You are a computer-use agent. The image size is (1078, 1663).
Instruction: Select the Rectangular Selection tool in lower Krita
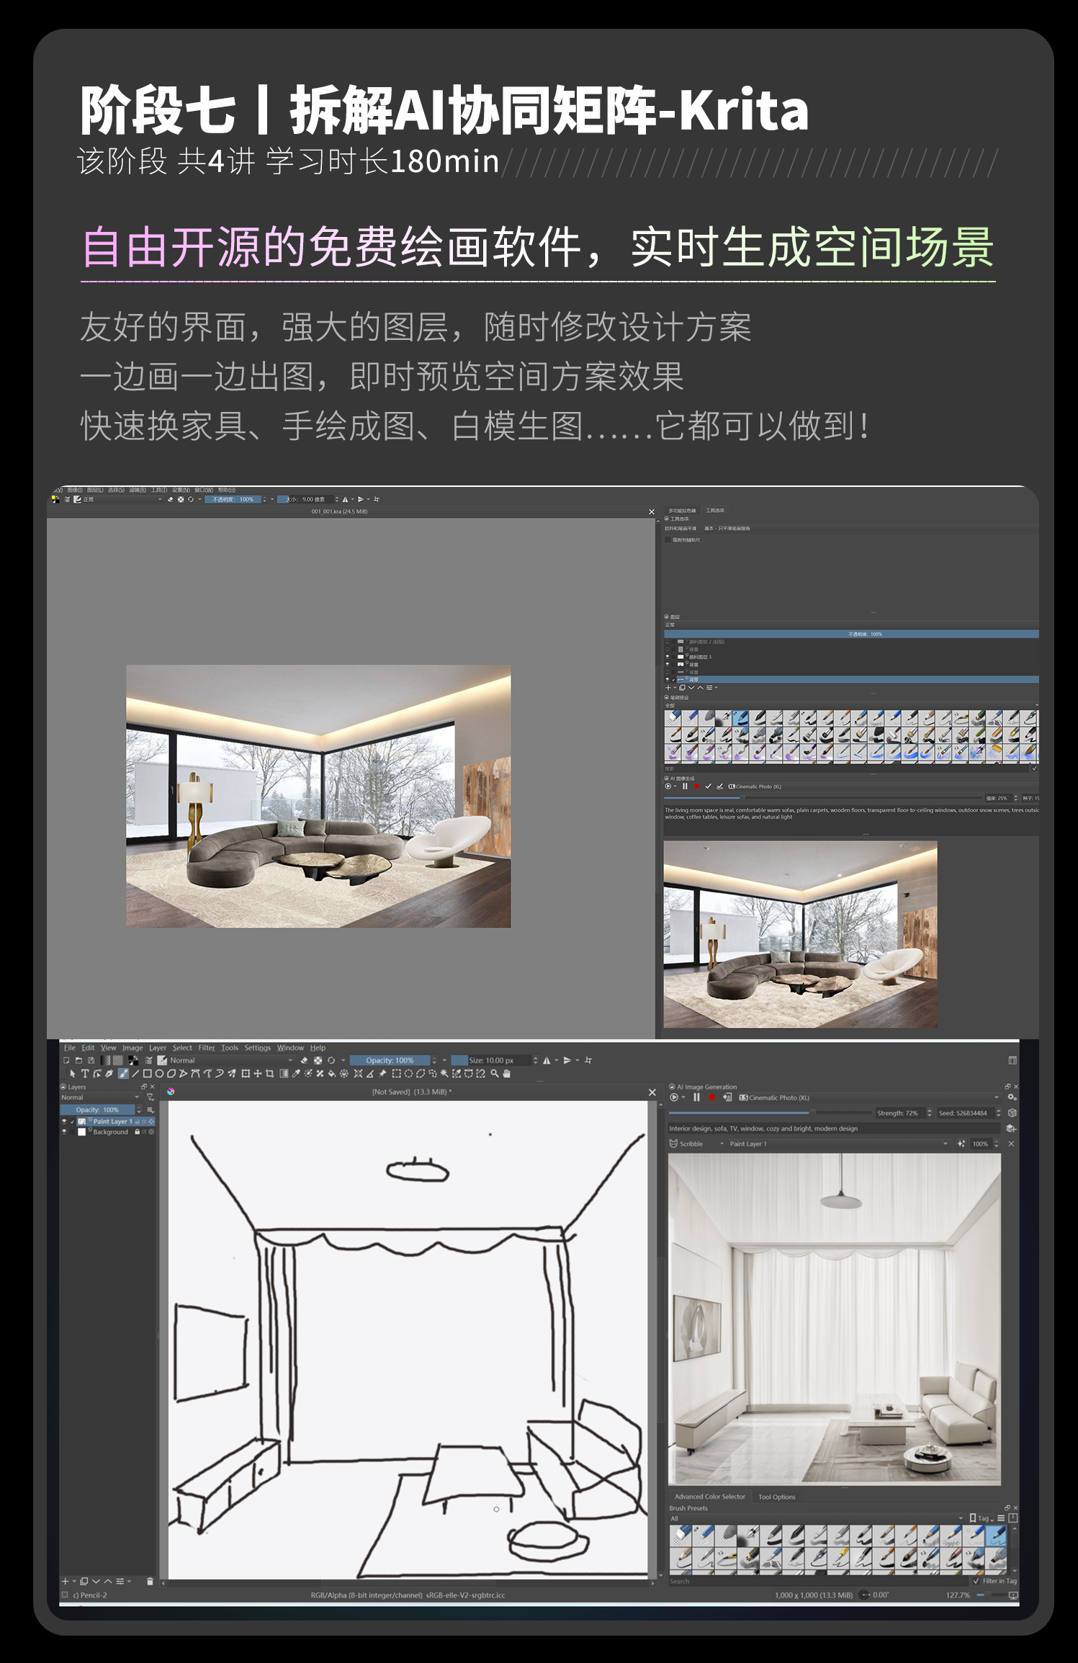396,1073
